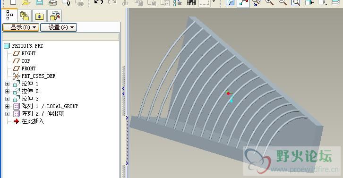Toggle the spin center display icon
This screenshot has height=178, width=343.
243,3
